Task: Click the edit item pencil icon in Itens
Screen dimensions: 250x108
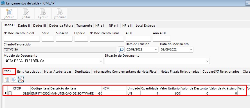Action: coord(14,79)
